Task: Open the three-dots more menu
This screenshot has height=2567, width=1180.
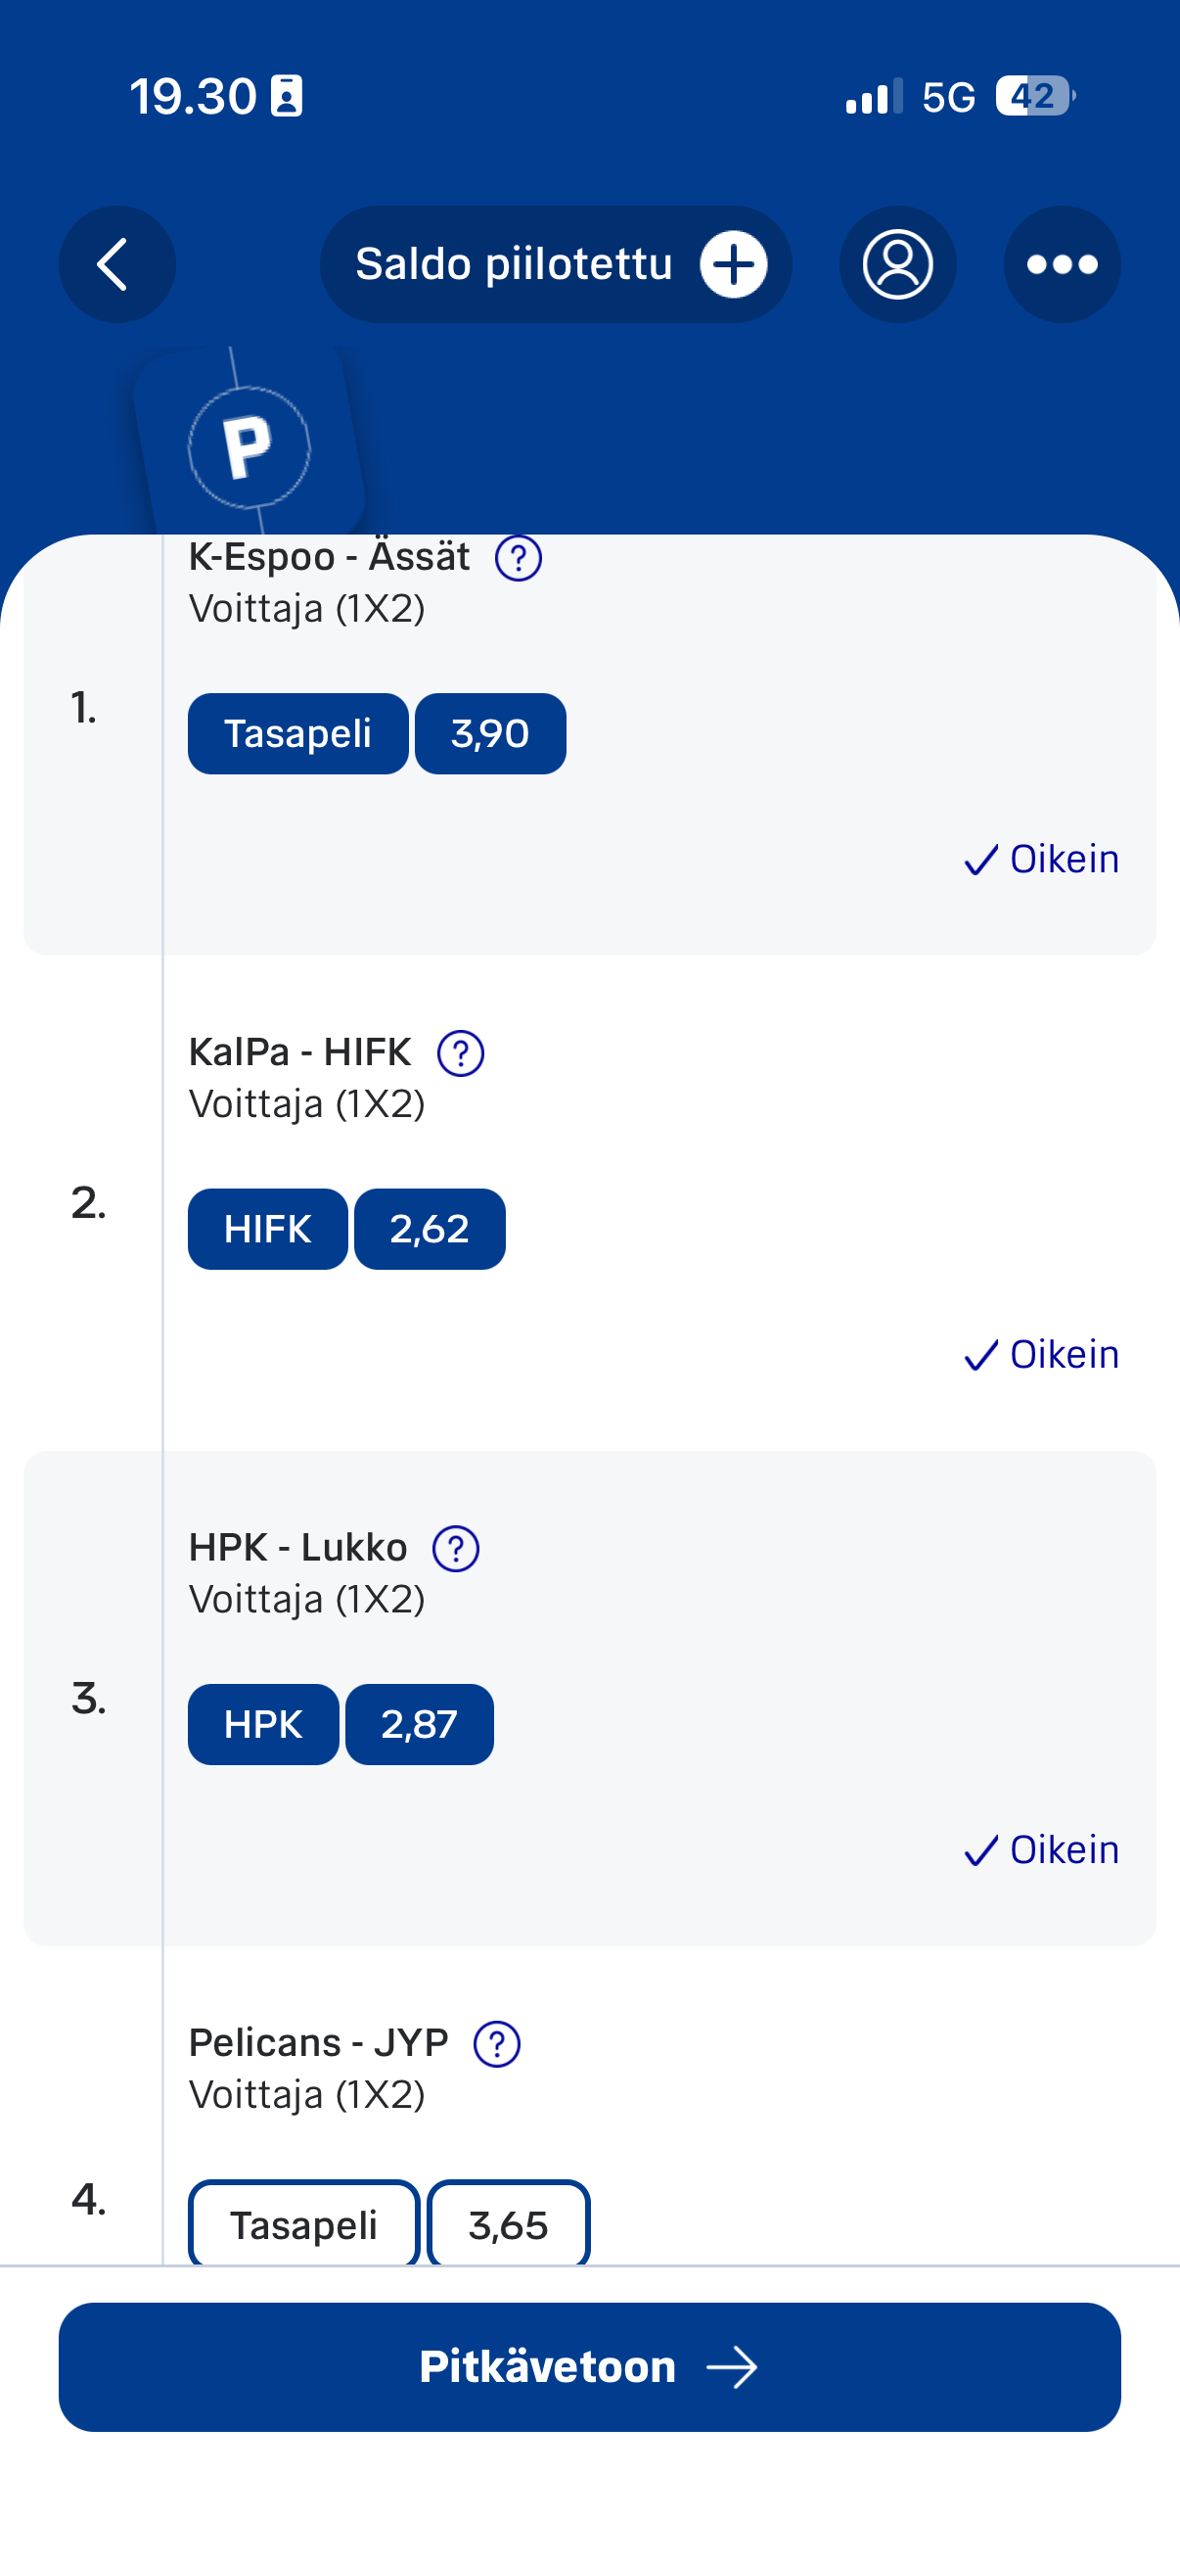Action: (x=1062, y=264)
